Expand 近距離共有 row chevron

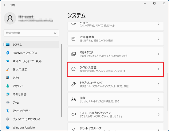[159, 39]
